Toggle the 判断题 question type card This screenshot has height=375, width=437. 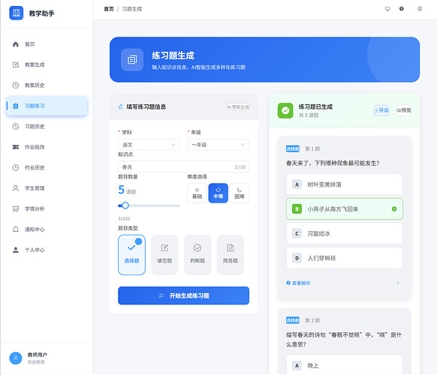click(x=197, y=255)
